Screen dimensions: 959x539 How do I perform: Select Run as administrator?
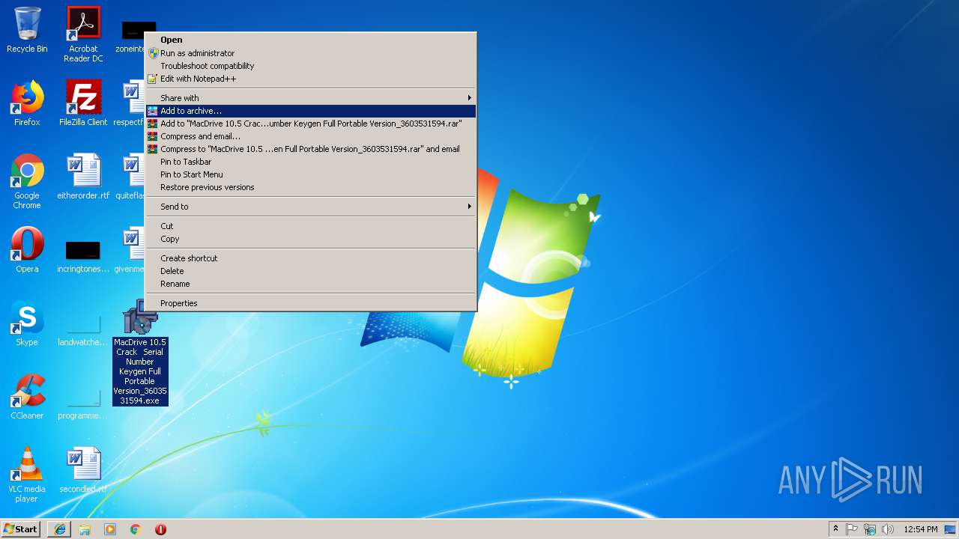point(311,53)
